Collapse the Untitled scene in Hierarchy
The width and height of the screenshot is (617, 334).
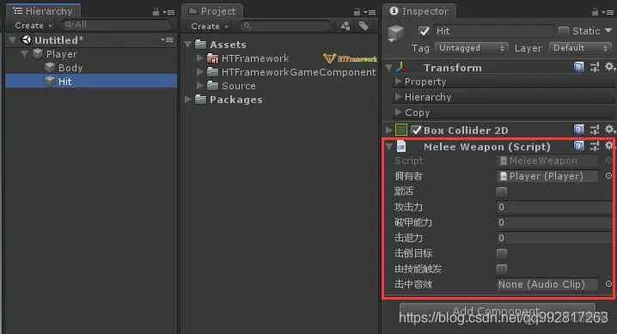(12, 40)
